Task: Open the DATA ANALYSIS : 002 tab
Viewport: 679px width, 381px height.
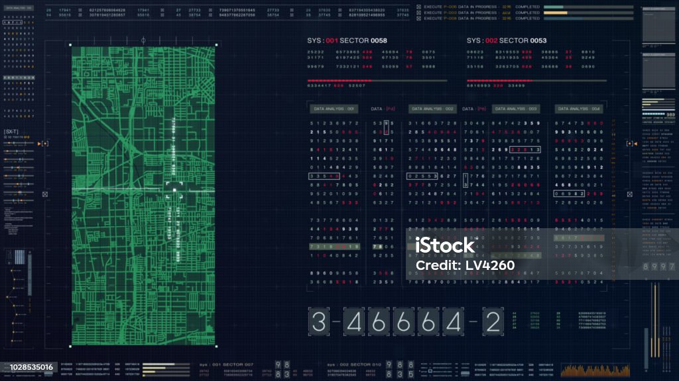Action: click(x=432, y=109)
